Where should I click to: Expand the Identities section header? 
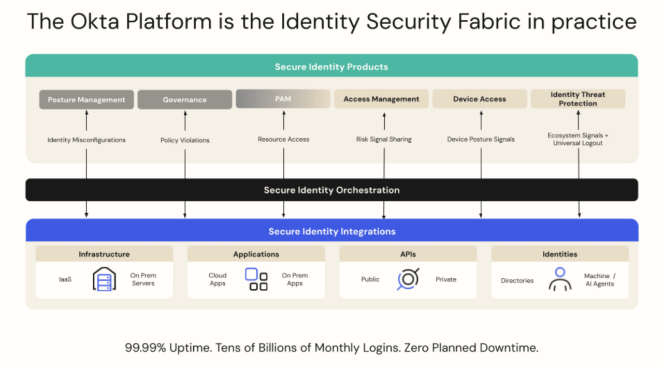tap(560, 254)
